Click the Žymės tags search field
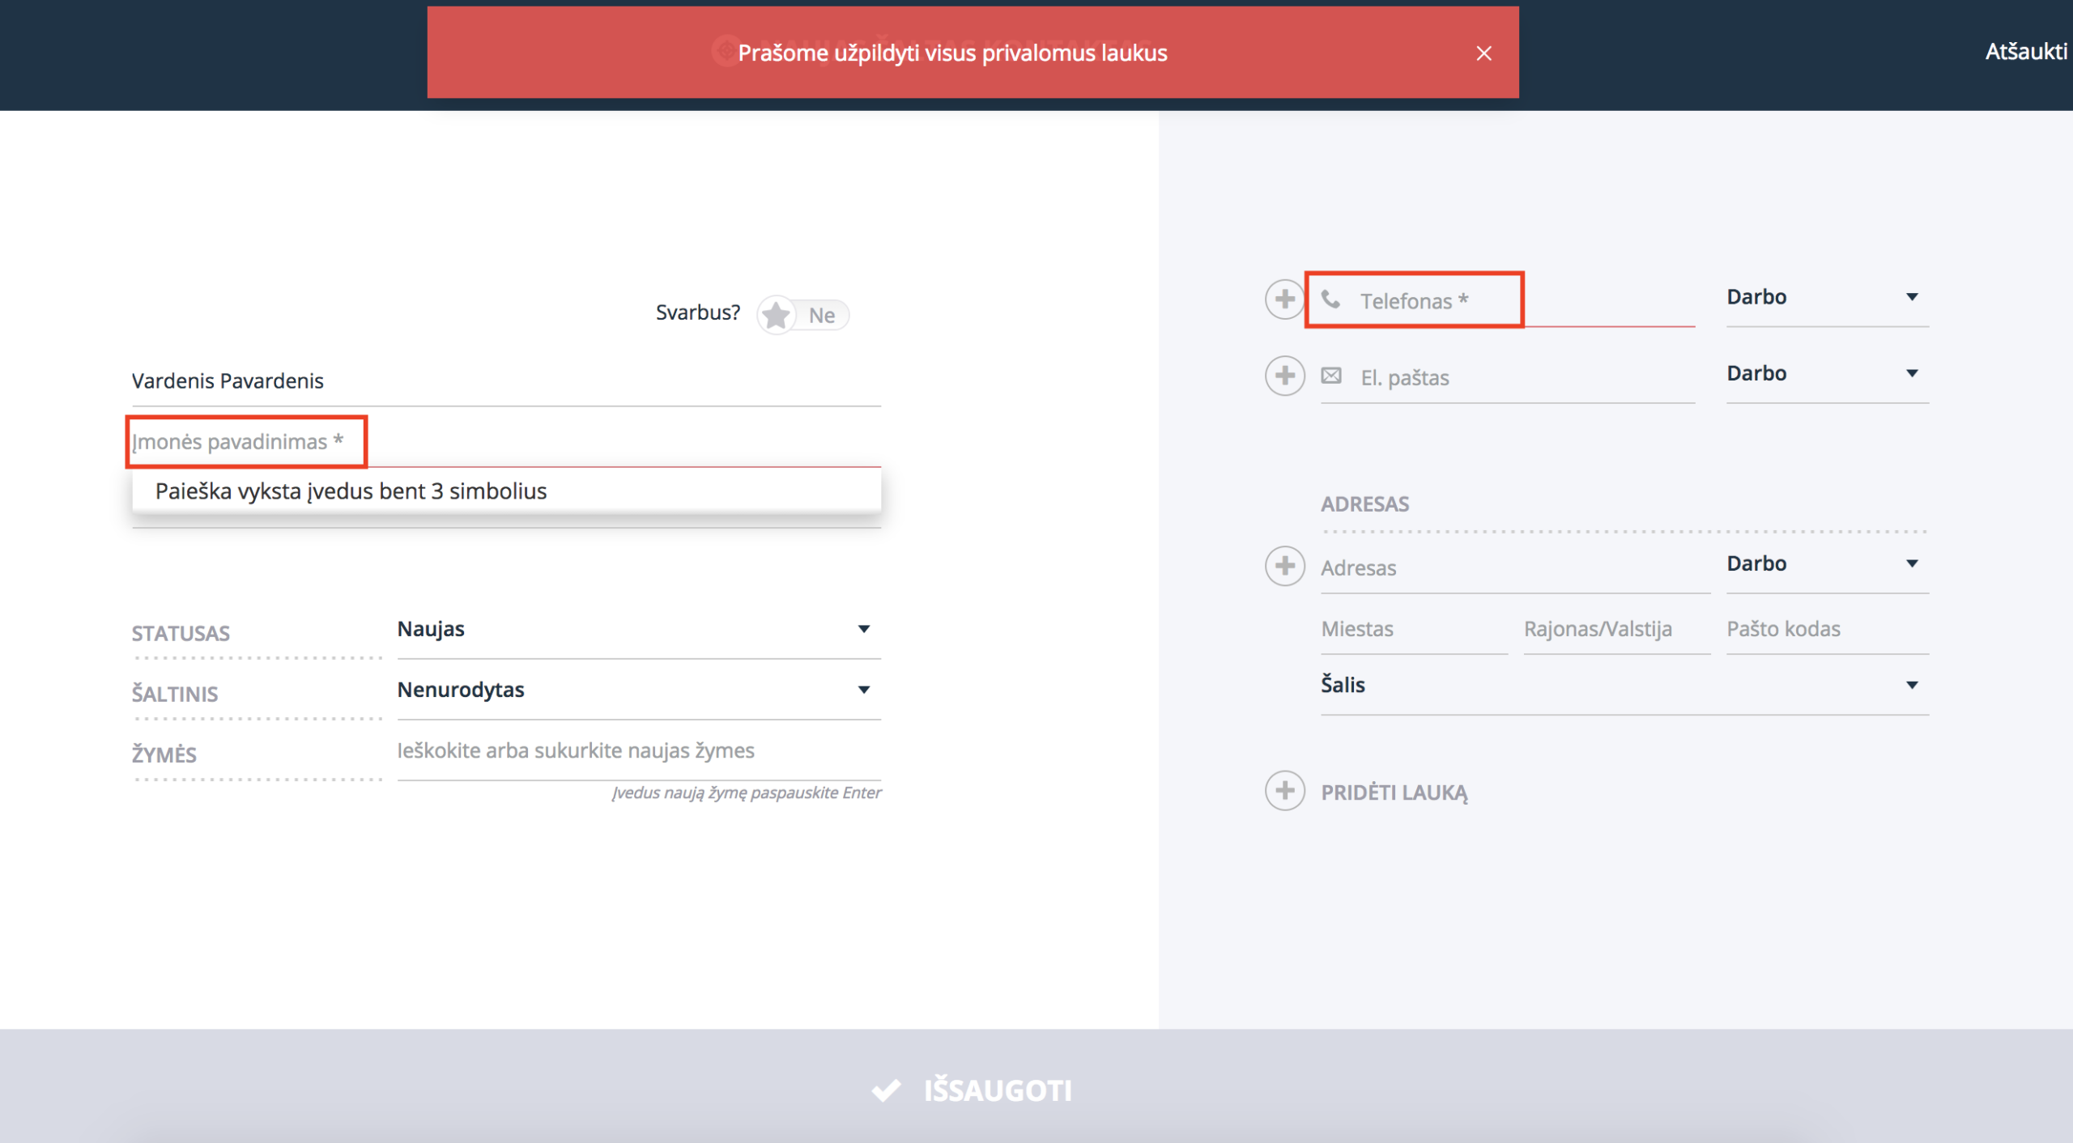This screenshot has height=1143, width=2073. (638, 751)
